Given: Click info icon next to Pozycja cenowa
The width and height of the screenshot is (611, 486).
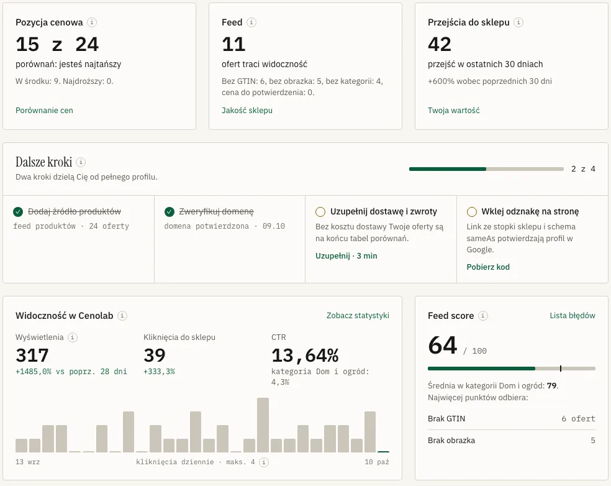Looking at the screenshot, I should [91, 22].
